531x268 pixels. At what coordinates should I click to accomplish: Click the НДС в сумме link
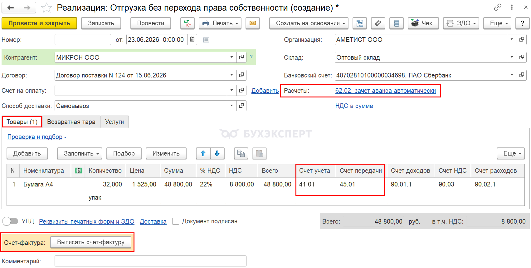[354, 106]
